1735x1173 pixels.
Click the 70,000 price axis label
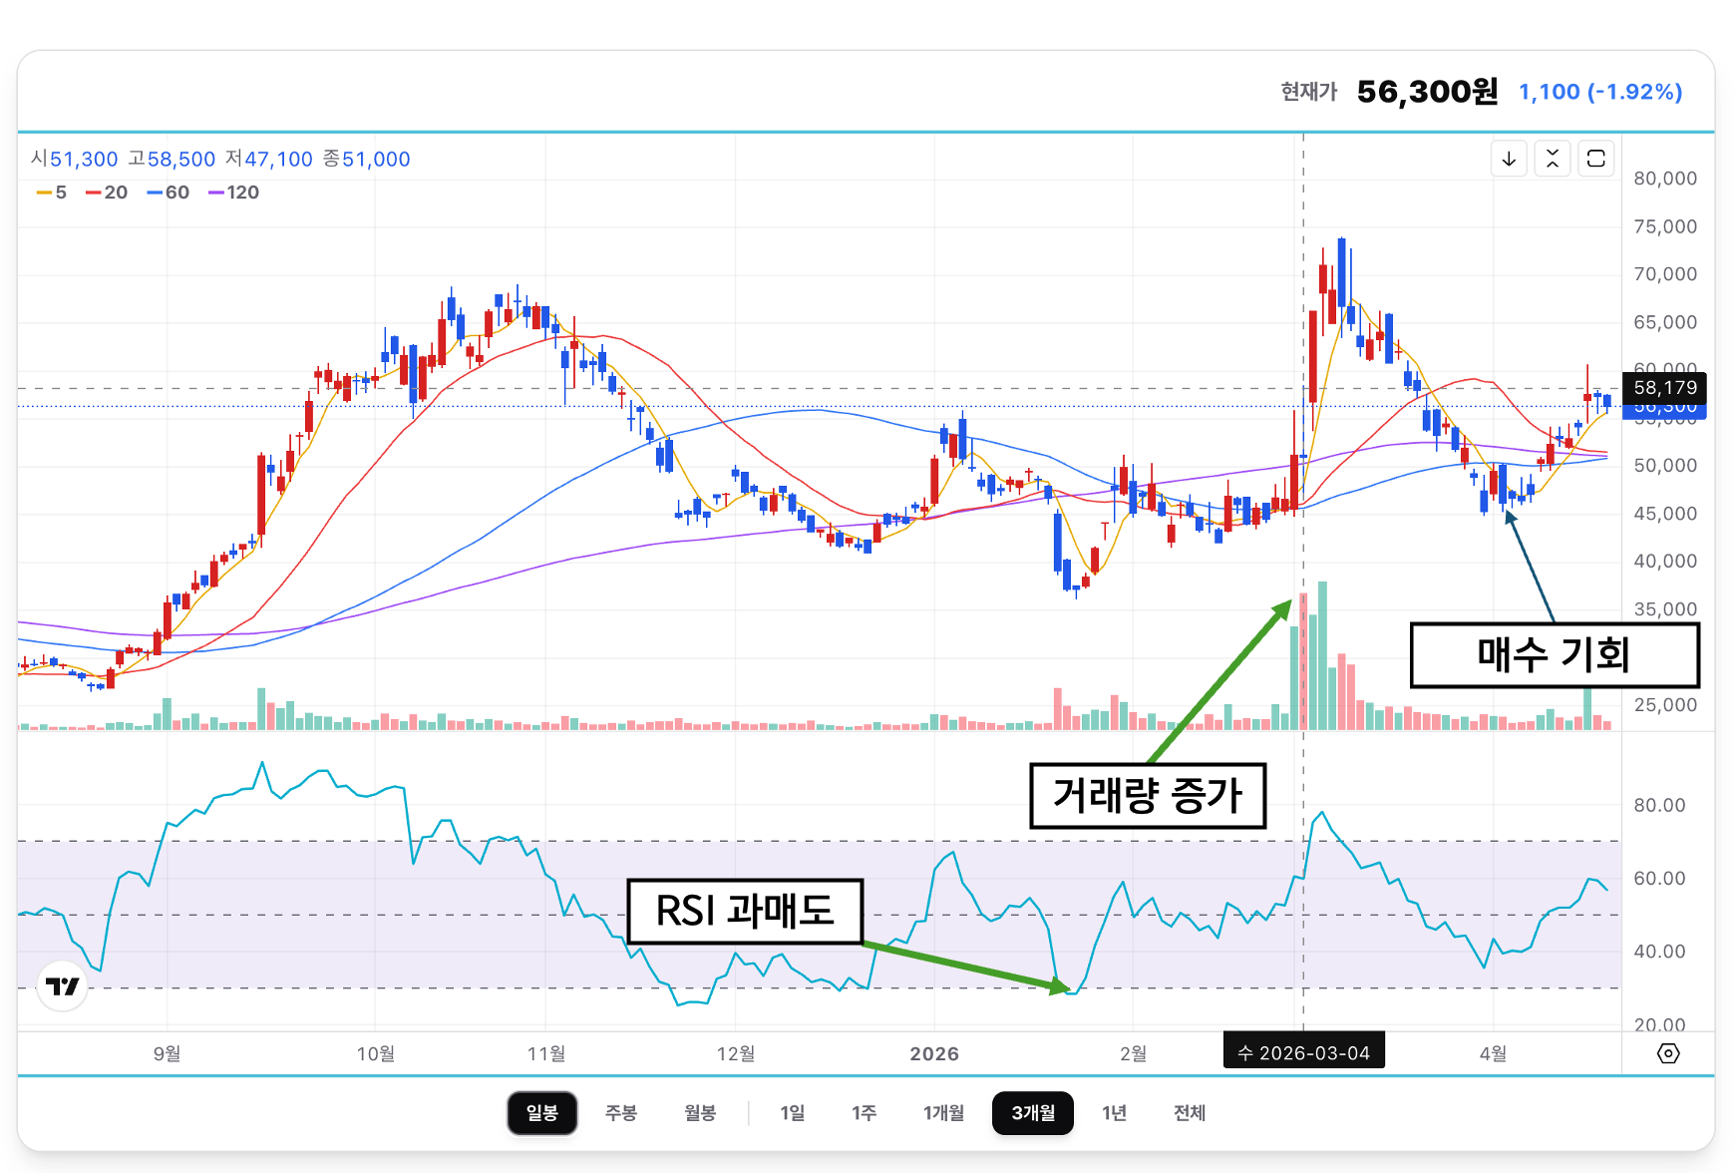point(1665,274)
